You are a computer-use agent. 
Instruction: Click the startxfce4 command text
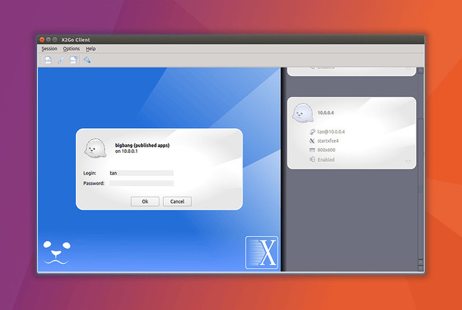click(x=328, y=141)
